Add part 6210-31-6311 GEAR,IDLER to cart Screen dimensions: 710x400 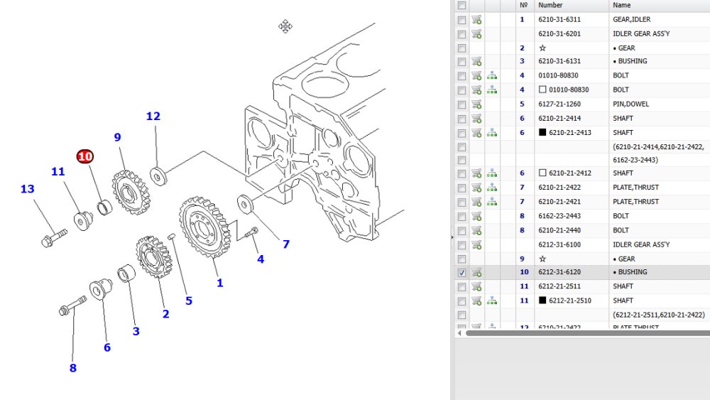click(476, 19)
